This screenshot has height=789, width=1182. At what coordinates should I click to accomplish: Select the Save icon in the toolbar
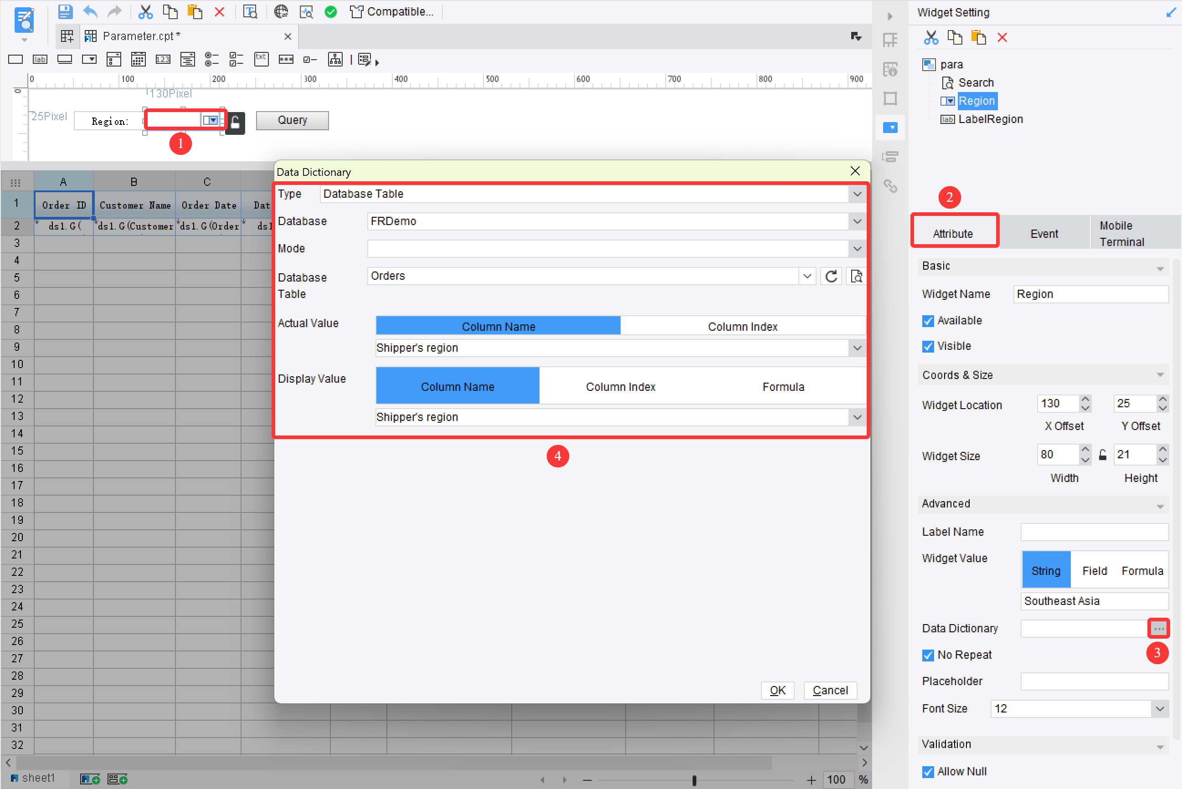pyautogui.click(x=66, y=11)
